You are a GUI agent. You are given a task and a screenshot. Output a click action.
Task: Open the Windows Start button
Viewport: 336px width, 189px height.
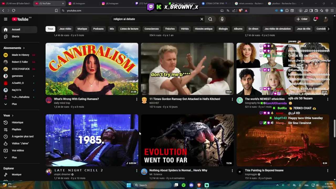click(x=129, y=185)
